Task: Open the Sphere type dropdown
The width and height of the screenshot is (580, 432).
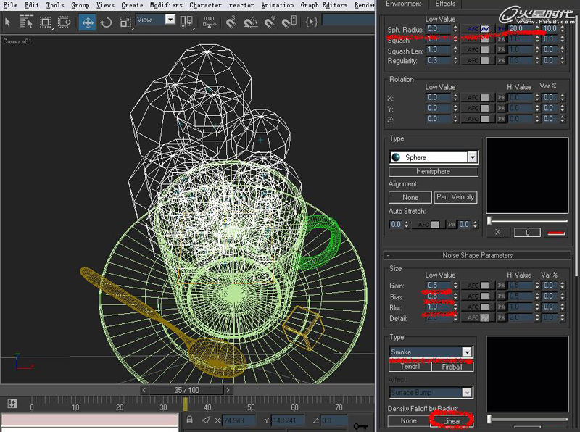Action: (x=473, y=157)
